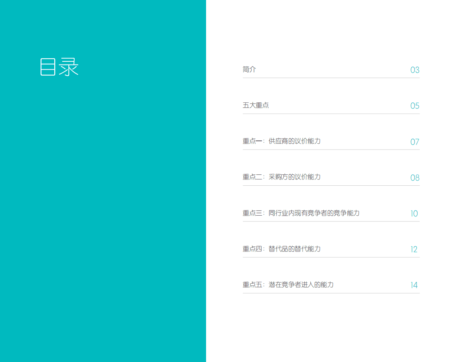Viewport: 468px width, 362px height.
Task: Click page number 03 beside 简介
Action: pyautogui.click(x=415, y=70)
